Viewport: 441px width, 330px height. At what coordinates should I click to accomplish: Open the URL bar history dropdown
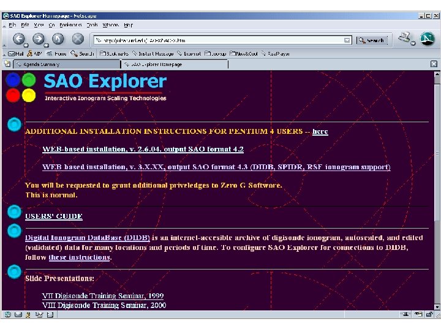[347, 40]
